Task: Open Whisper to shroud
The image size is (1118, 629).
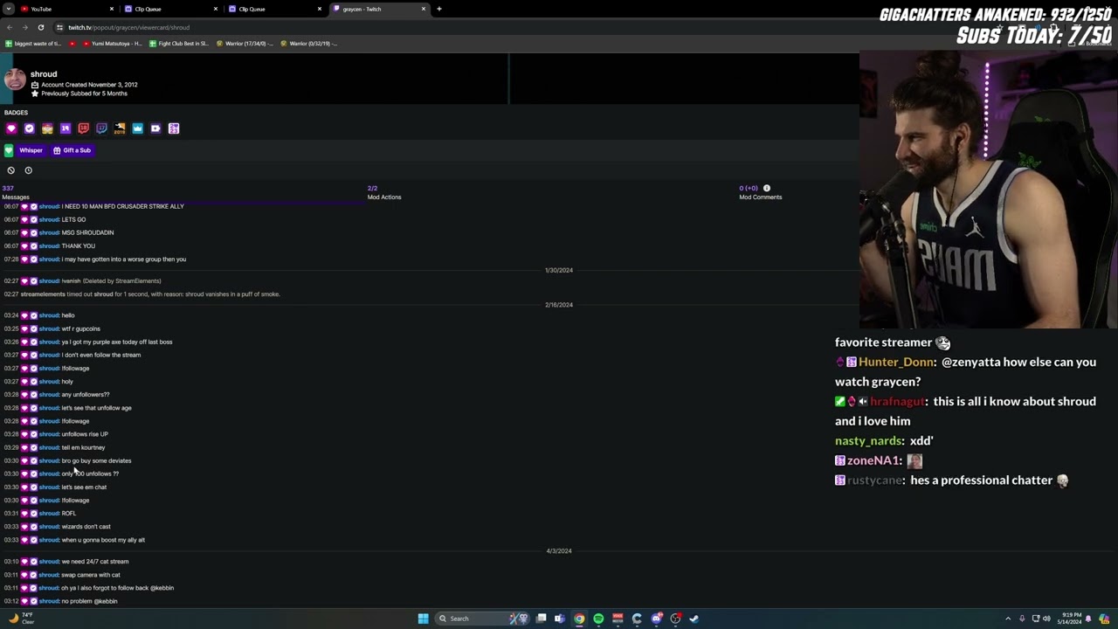Action: pos(31,150)
